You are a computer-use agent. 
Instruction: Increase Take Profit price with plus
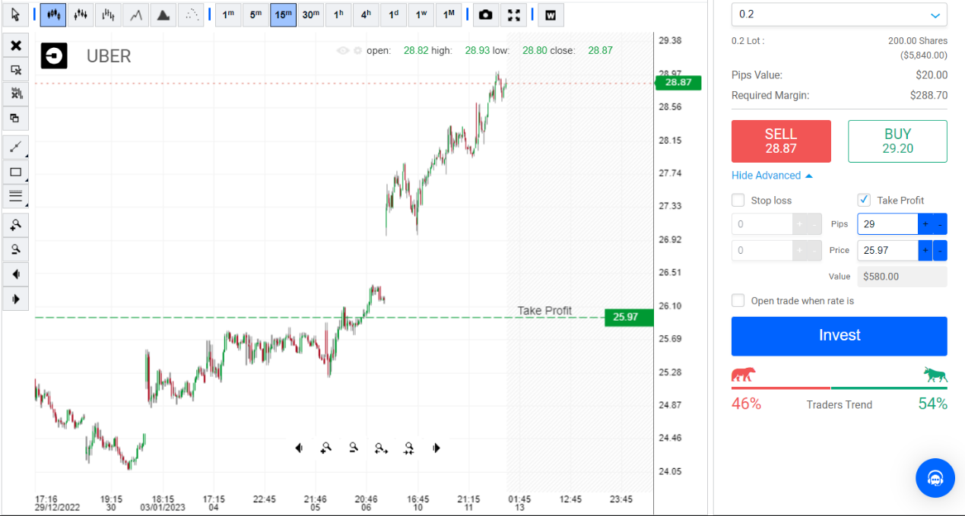point(925,250)
